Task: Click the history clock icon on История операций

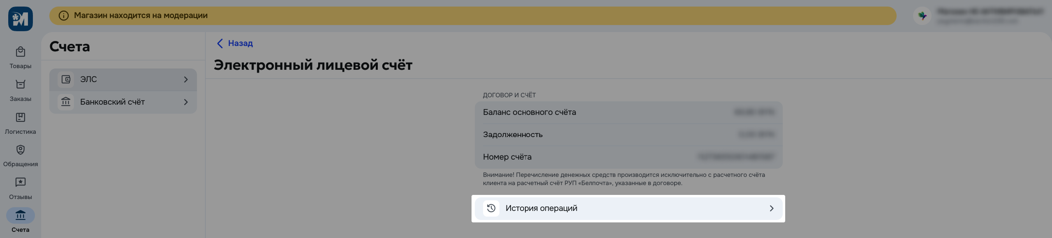Action: (x=491, y=208)
